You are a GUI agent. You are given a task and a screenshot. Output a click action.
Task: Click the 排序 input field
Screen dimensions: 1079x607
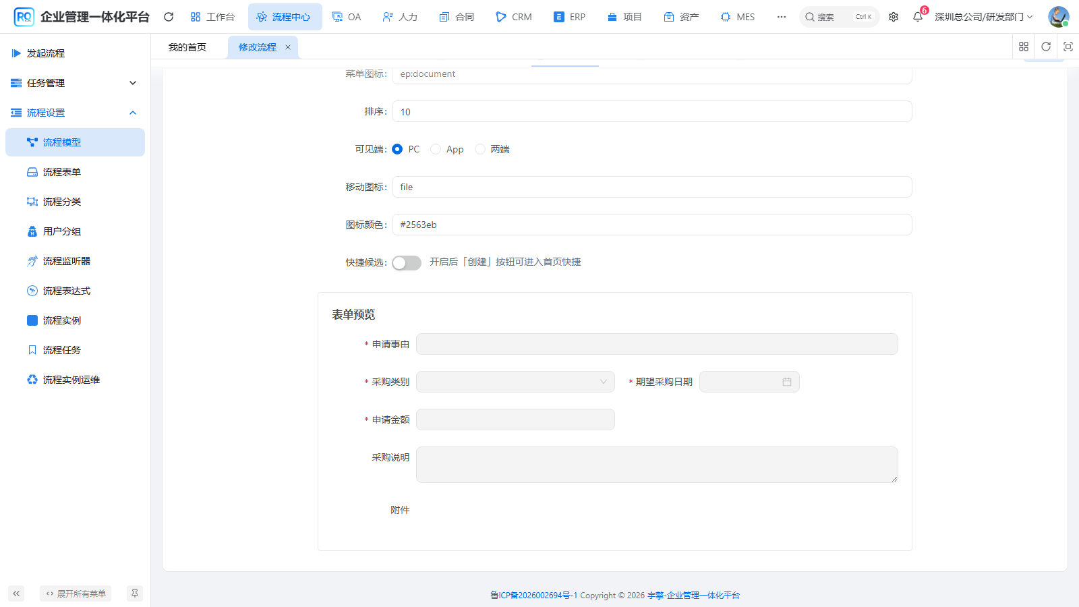pyautogui.click(x=652, y=111)
